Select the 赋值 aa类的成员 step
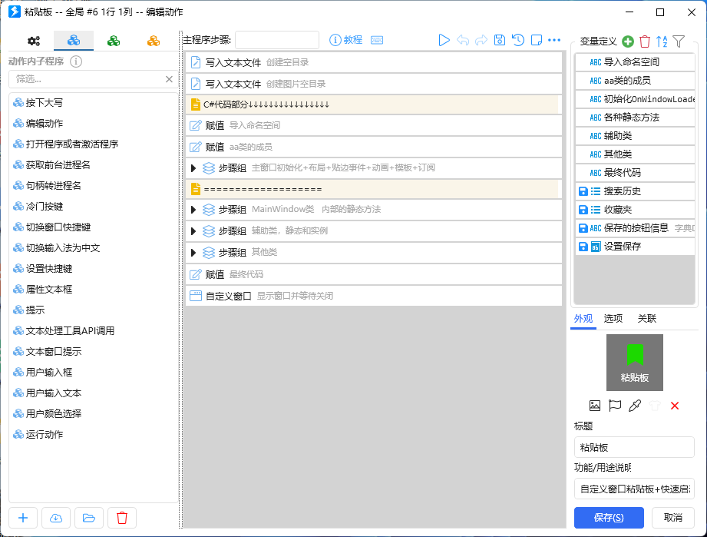This screenshot has width=707, height=537. [x=374, y=147]
